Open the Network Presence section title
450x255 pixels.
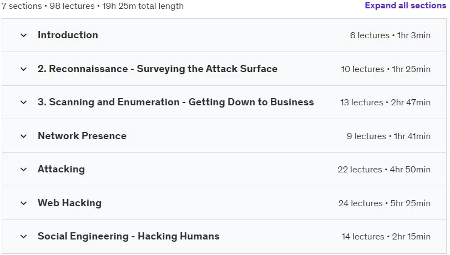click(x=82, y=136)
